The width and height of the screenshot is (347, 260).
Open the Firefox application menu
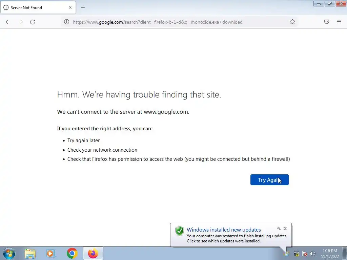(339, 22)
